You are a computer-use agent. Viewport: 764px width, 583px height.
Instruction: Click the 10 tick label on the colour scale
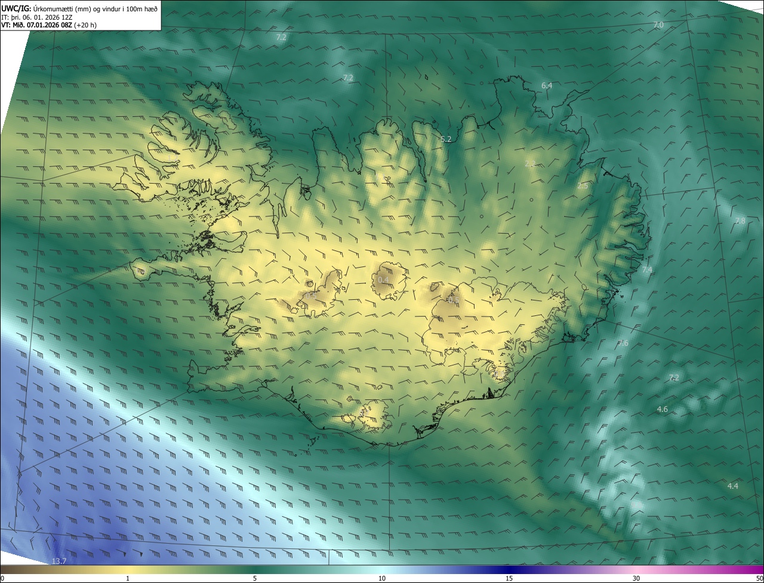[382, 578]
